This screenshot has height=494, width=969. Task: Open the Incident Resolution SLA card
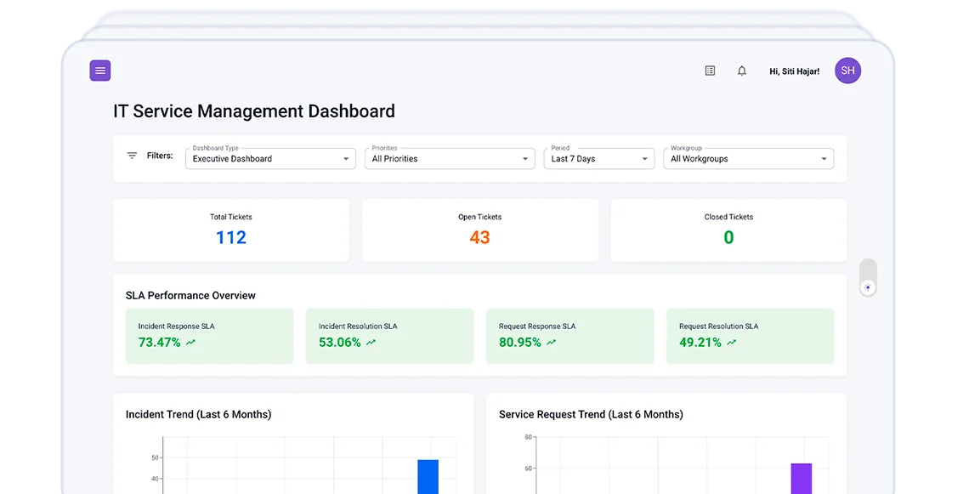390,337
